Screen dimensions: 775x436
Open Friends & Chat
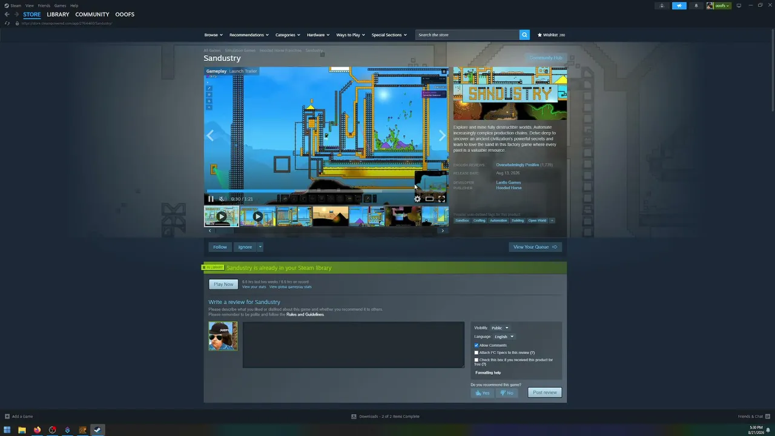[x=754, y=417]
